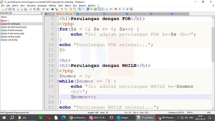Click Windows (CR LF) in status bar
The image size is (215, 121).
(176, 113)
